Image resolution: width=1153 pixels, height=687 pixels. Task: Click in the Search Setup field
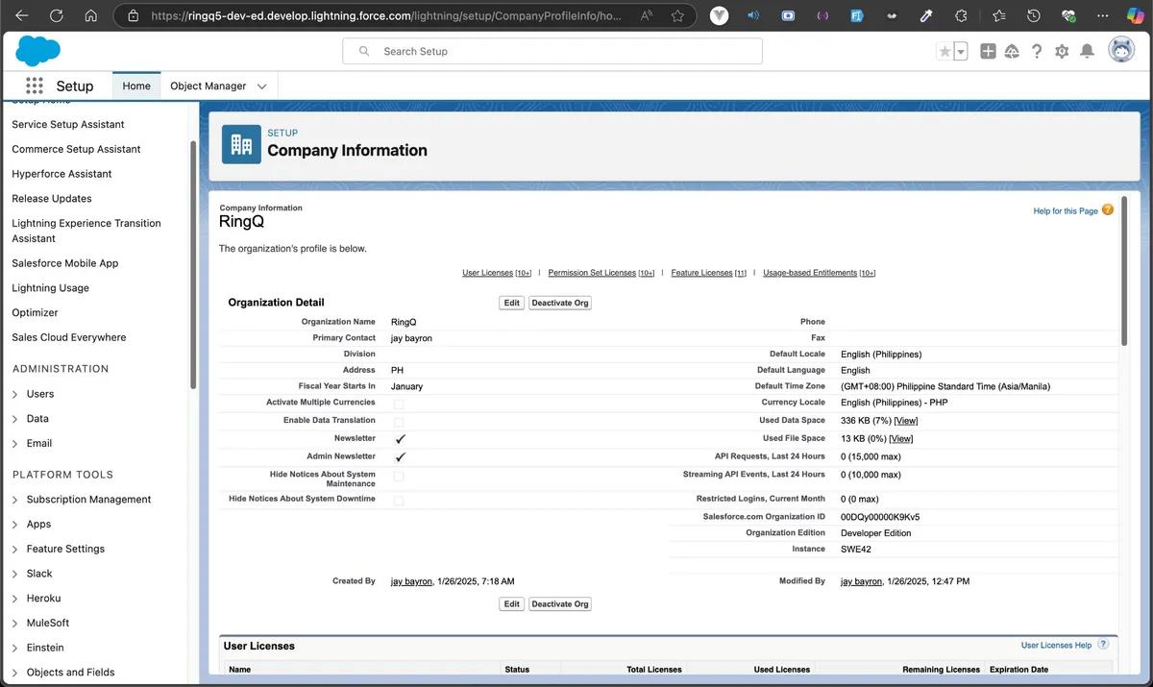(x=552, y=51)
